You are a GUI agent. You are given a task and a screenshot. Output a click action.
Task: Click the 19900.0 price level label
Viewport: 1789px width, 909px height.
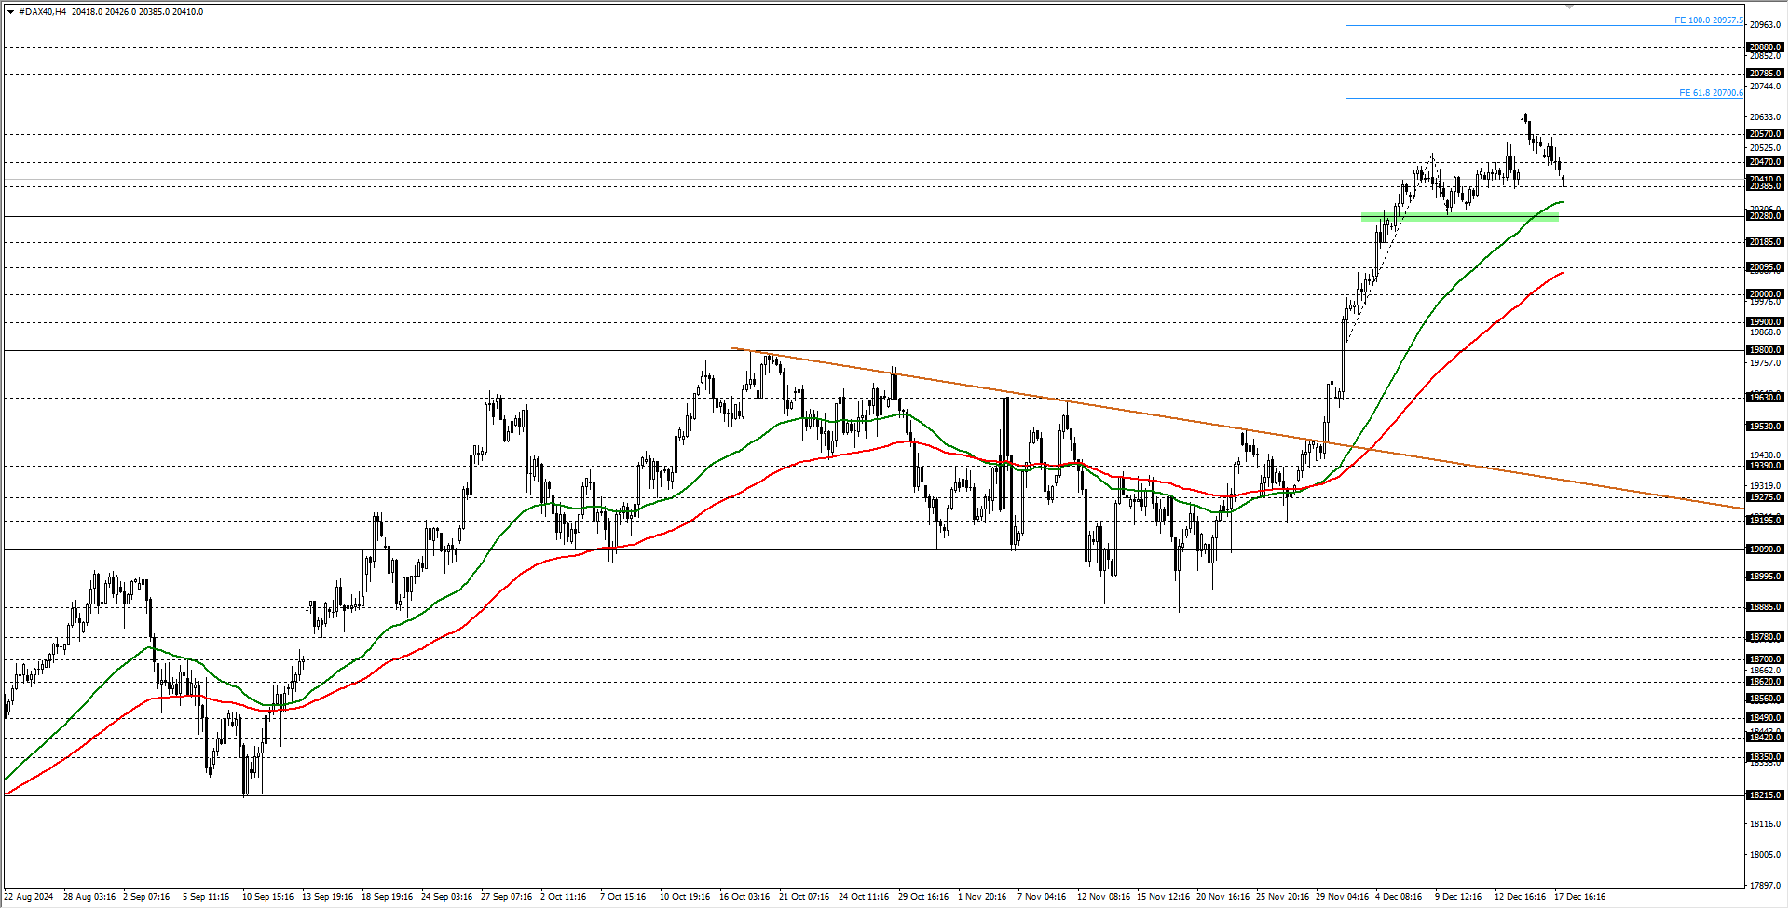click(x=1765, y=322)
